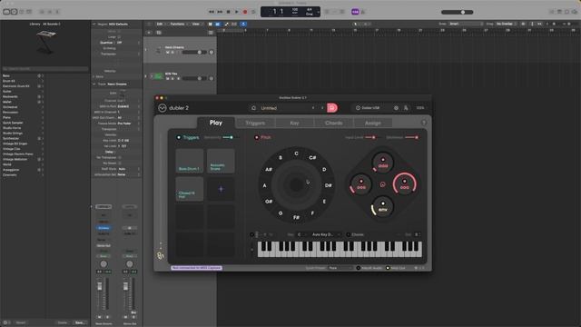Tick the Loop checkbox in Region inspector
This screenshot has height=327, width=581.
tap(119, 37)
